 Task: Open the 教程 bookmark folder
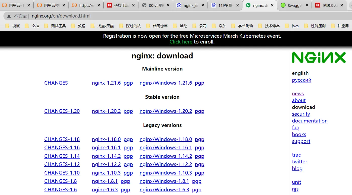(x=78, y=26)
